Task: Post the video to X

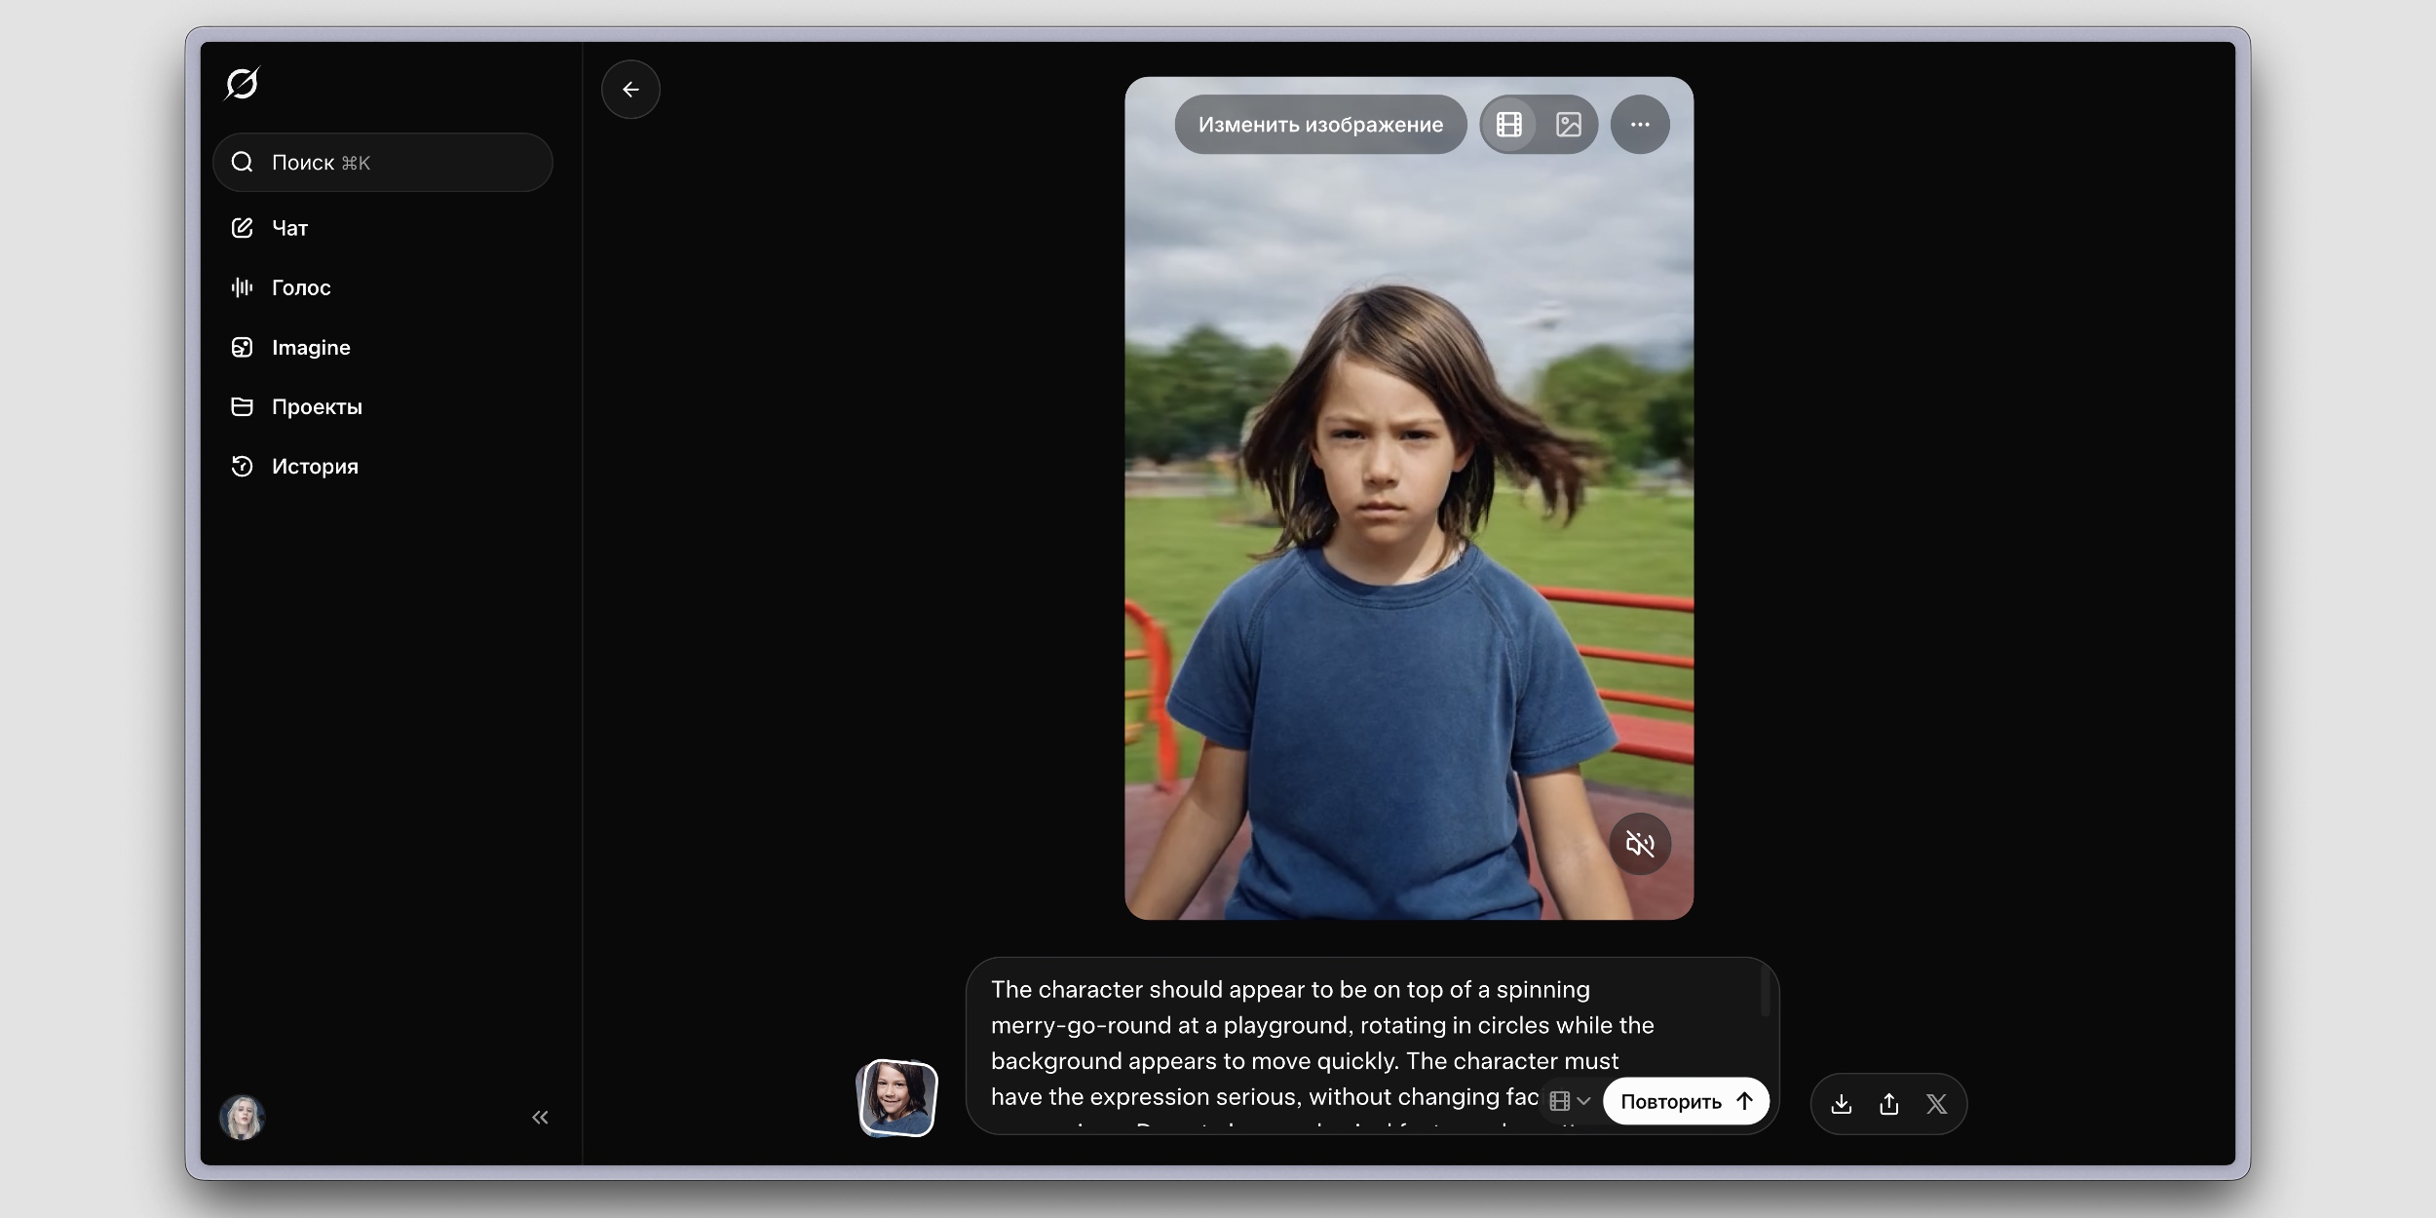Action: pos(1936,1104)
